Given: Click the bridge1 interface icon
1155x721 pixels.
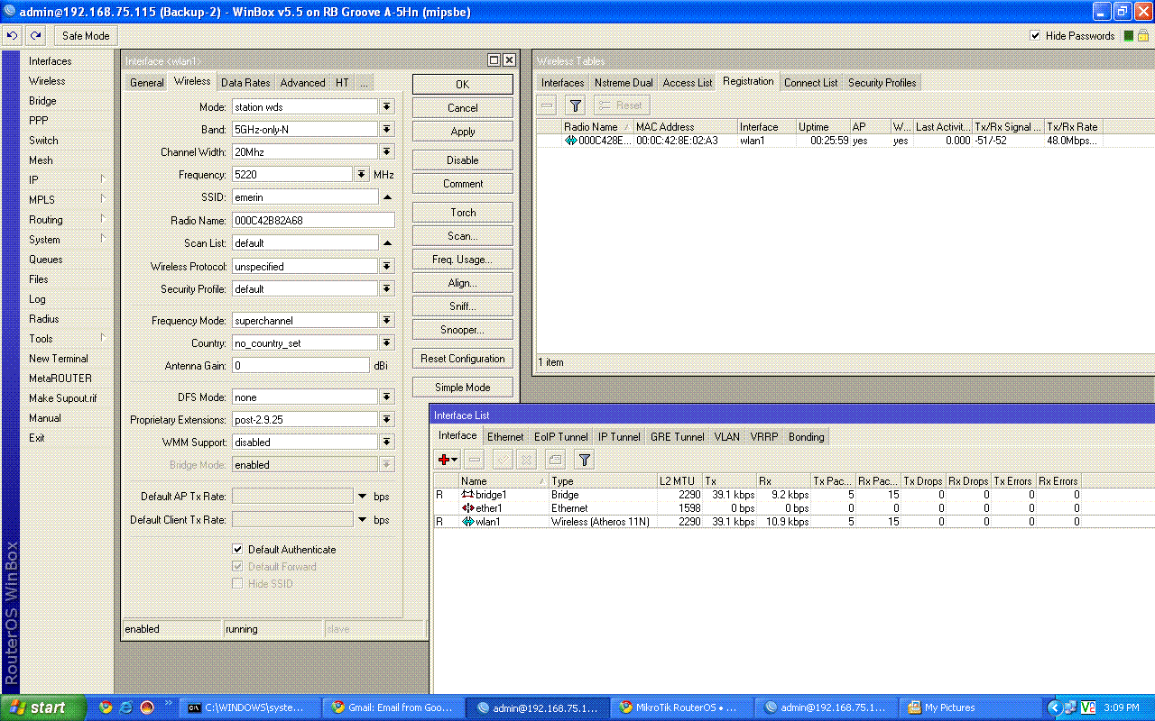Looking at the screenshot, I should coord(467,495).
